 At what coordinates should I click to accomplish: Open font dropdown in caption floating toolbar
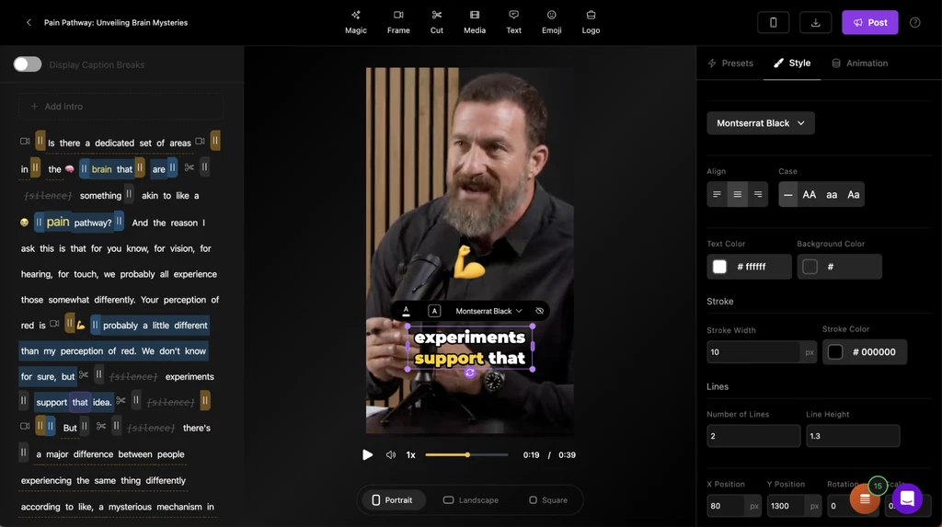click(488, 311)
